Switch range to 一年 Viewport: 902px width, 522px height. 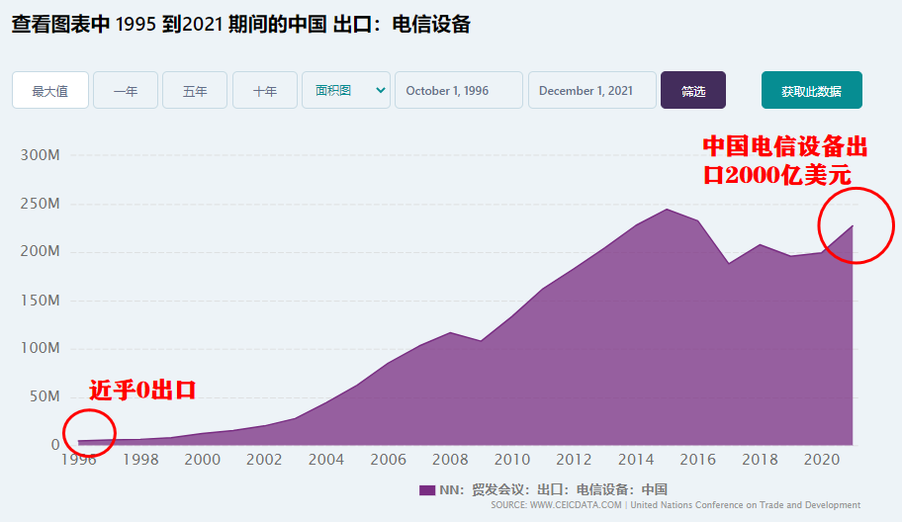click(126, 91)
